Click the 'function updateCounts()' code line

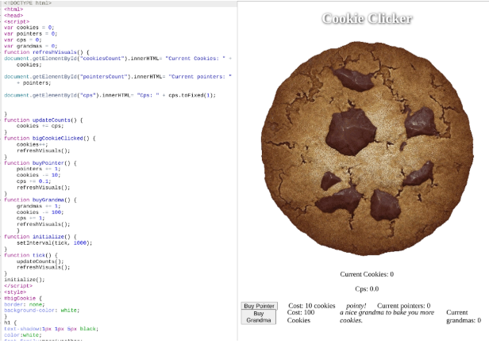[44, 120]
